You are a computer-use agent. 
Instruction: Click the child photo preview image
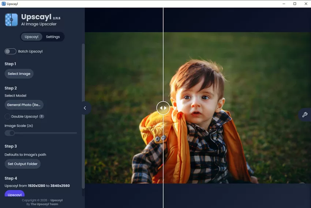198,108
